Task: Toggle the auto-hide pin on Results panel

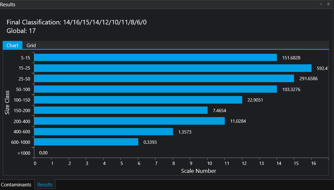Action: 328,4
